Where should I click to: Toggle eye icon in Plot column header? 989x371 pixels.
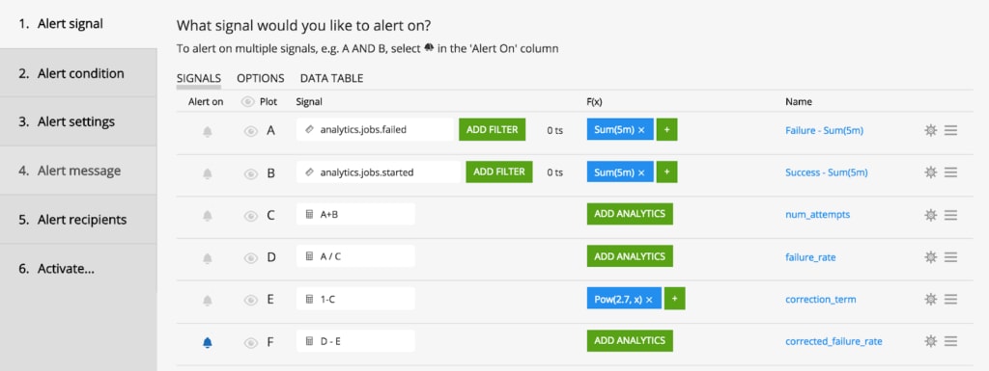pyautogui.click(x=248, y=102)
